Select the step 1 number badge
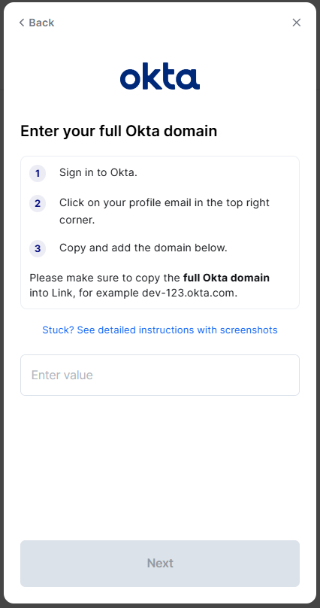Viewport: 320px width, 608px height. point(38,173)
